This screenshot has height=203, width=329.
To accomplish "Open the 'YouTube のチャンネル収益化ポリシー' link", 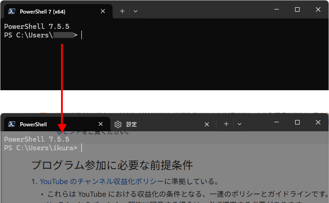I will click(102, 181).
